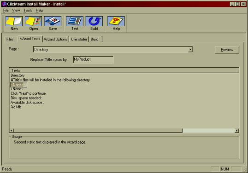Select the '#Title's files will be installed' row
This screenshot has height=173, width=248.
[50, 80]
